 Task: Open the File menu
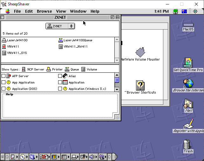[17, 11]
